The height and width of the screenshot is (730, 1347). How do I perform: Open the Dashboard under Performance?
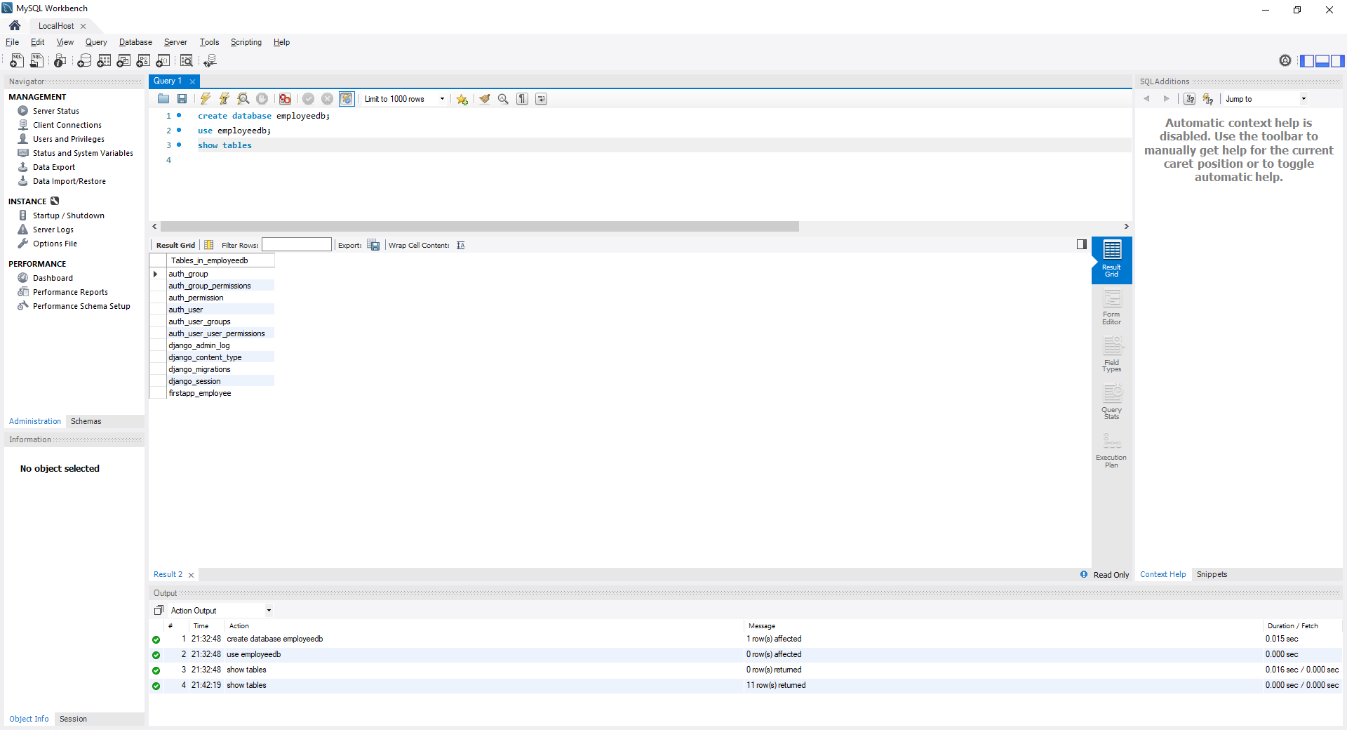[x=53, y=278]
